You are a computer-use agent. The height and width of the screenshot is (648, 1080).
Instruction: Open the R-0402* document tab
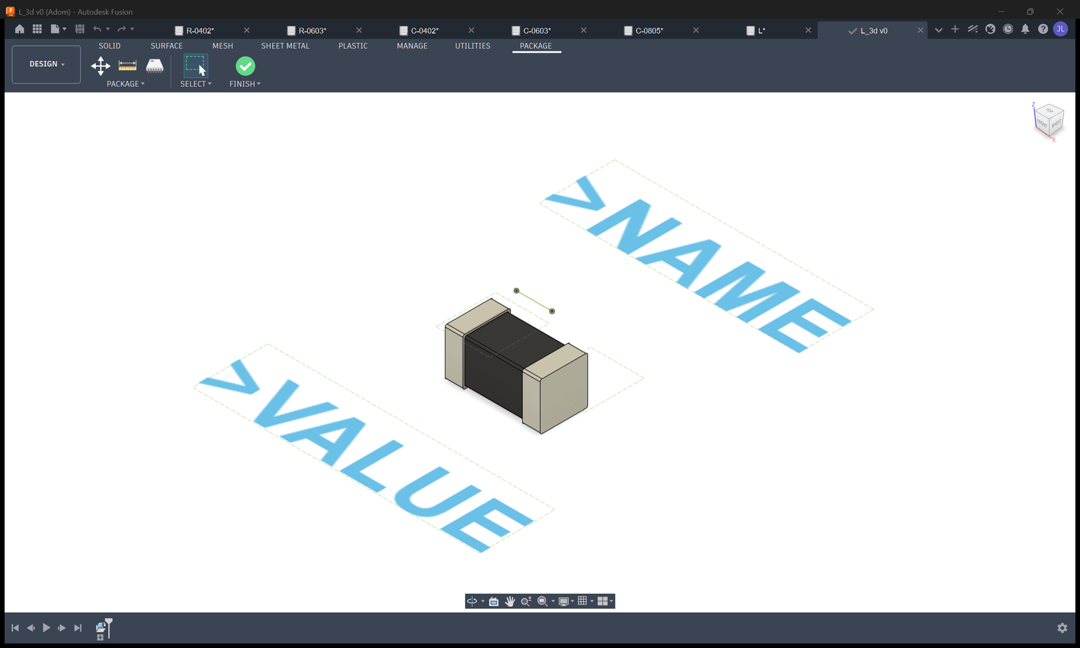click(x=200, y=30)
